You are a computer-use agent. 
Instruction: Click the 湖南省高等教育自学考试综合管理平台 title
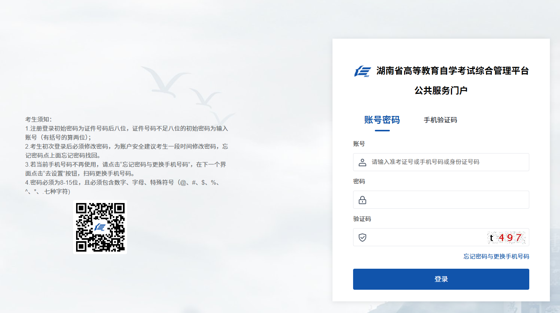pyautogui.click(x=452, y=71)
